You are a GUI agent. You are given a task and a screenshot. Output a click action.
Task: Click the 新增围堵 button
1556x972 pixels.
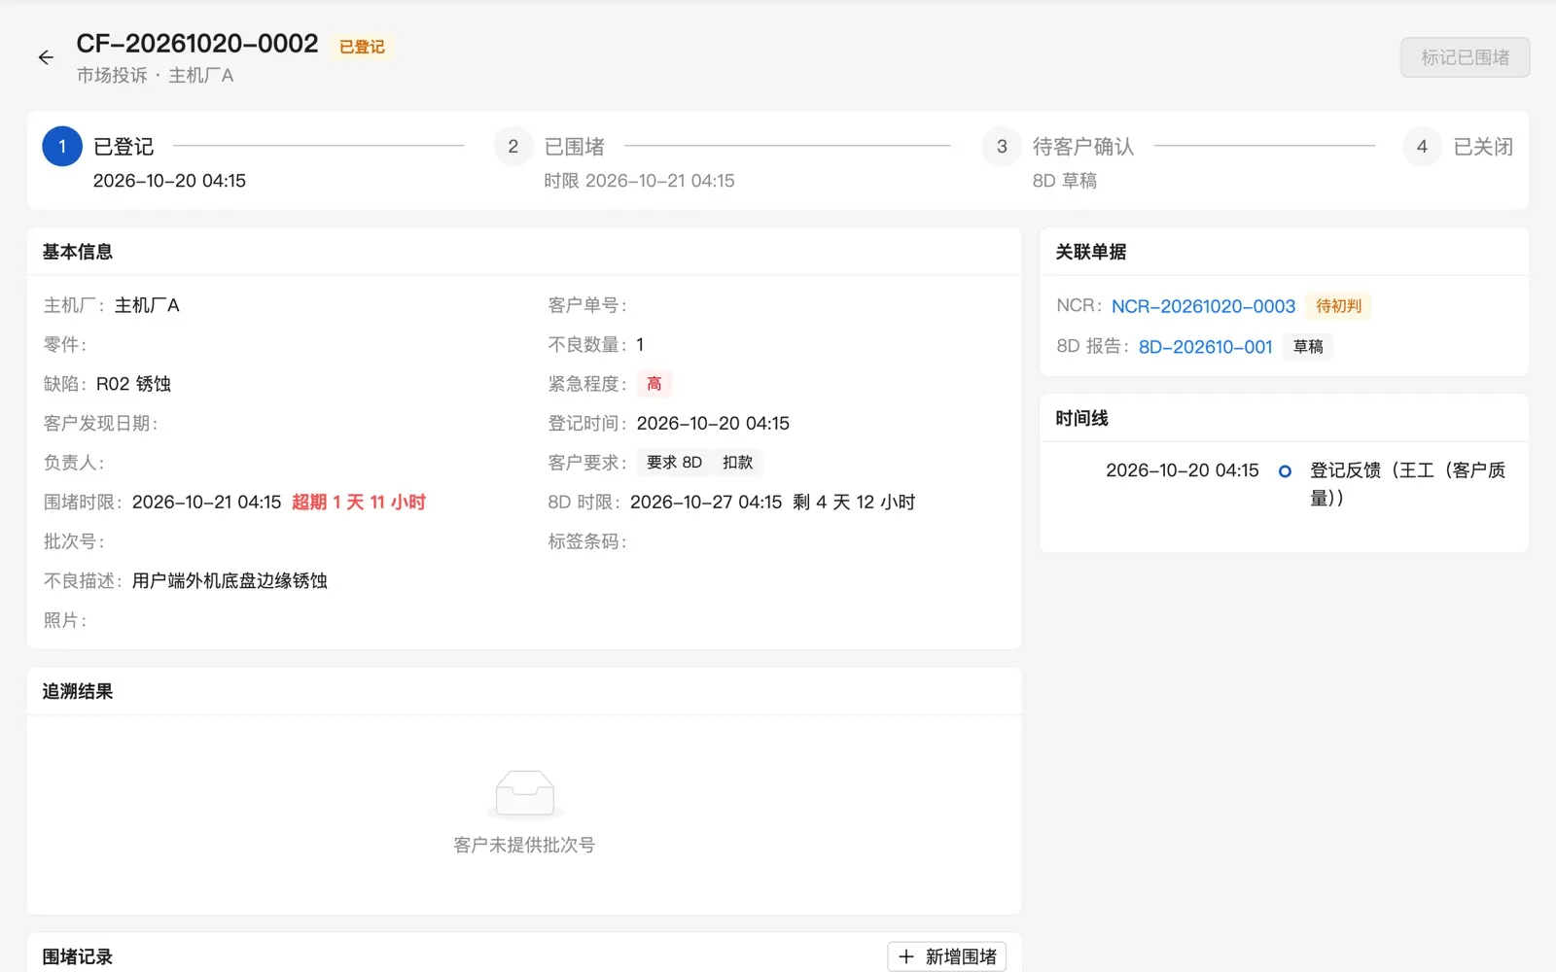point(946,956)
